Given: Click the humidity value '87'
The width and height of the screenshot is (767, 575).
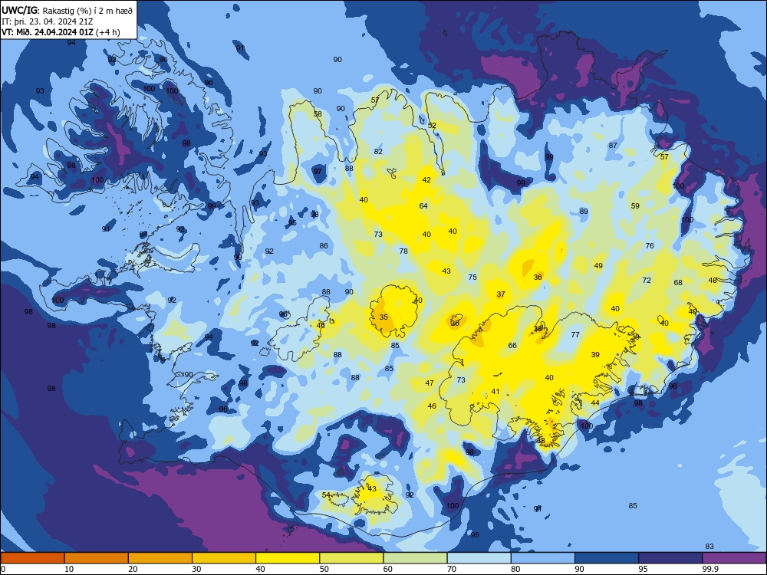Looking at the screenshot, I should click(x=613, y=145).
